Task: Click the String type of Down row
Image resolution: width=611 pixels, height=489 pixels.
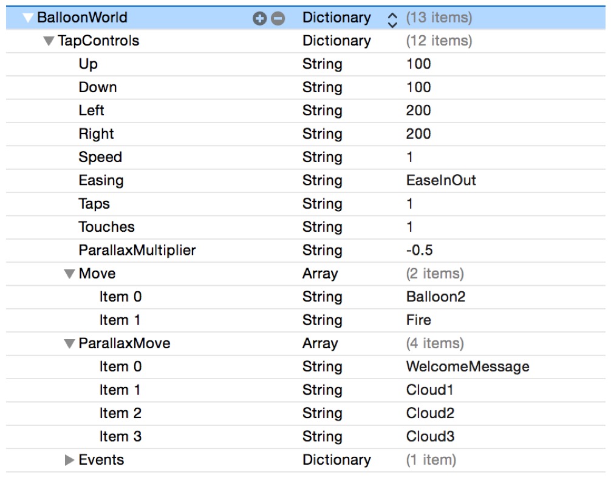Action: coord(322,87)
